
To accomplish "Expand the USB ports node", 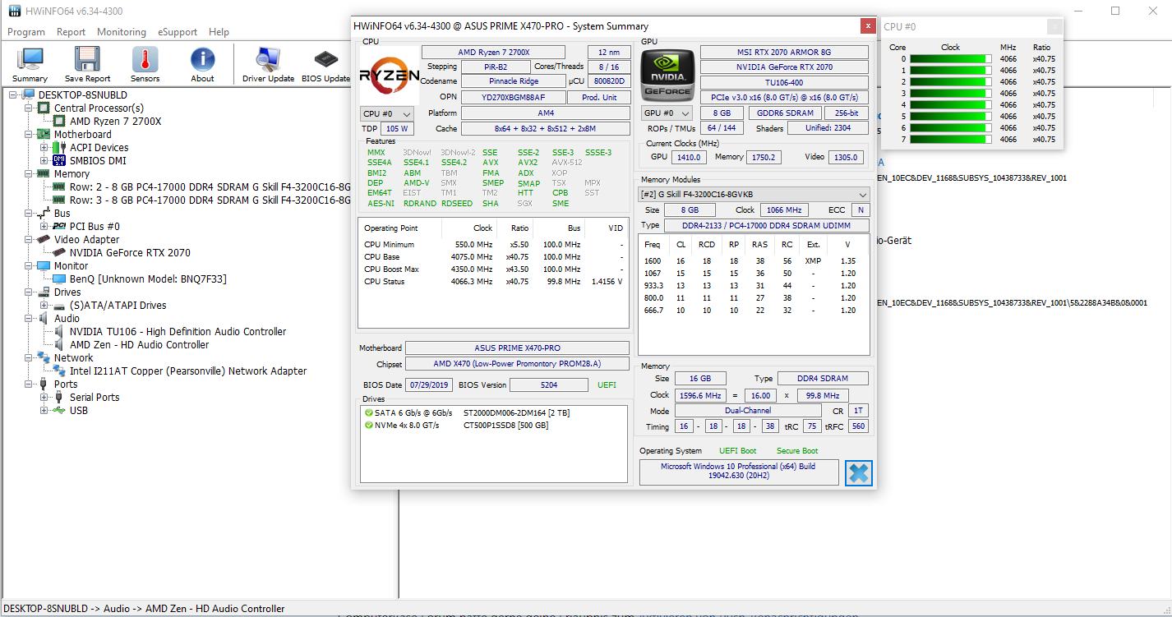I will pos(44,411).
